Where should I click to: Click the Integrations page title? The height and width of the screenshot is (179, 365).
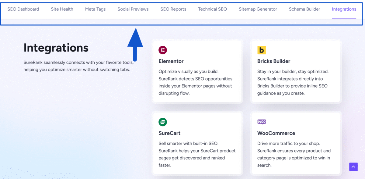[x=56, y=48]
